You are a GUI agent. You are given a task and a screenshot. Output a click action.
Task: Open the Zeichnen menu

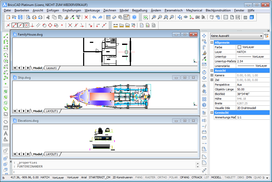[110, 10]
